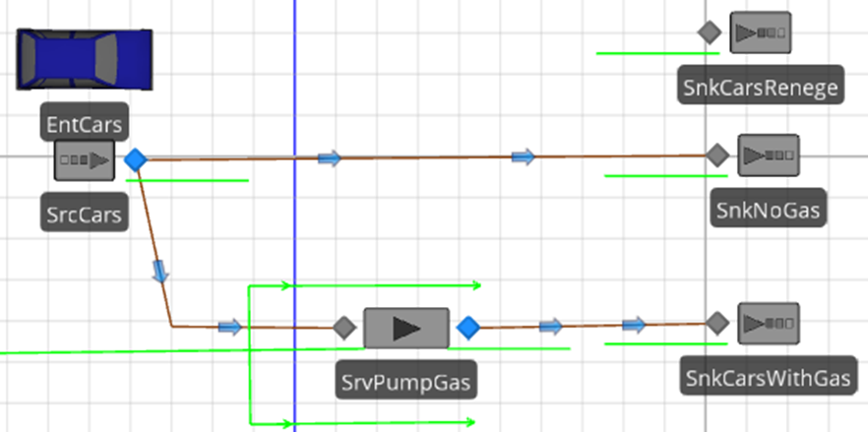Select the path from SrvPumpGas to SnkCarsWithGas
This screenshot has height=432, width=868.
coord(592,326)
